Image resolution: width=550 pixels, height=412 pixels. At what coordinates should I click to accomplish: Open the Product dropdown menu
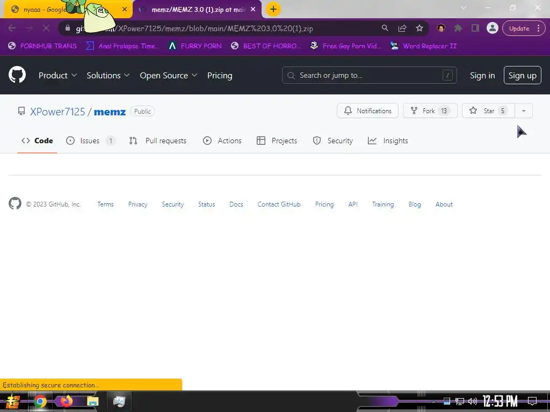point(57,75)
